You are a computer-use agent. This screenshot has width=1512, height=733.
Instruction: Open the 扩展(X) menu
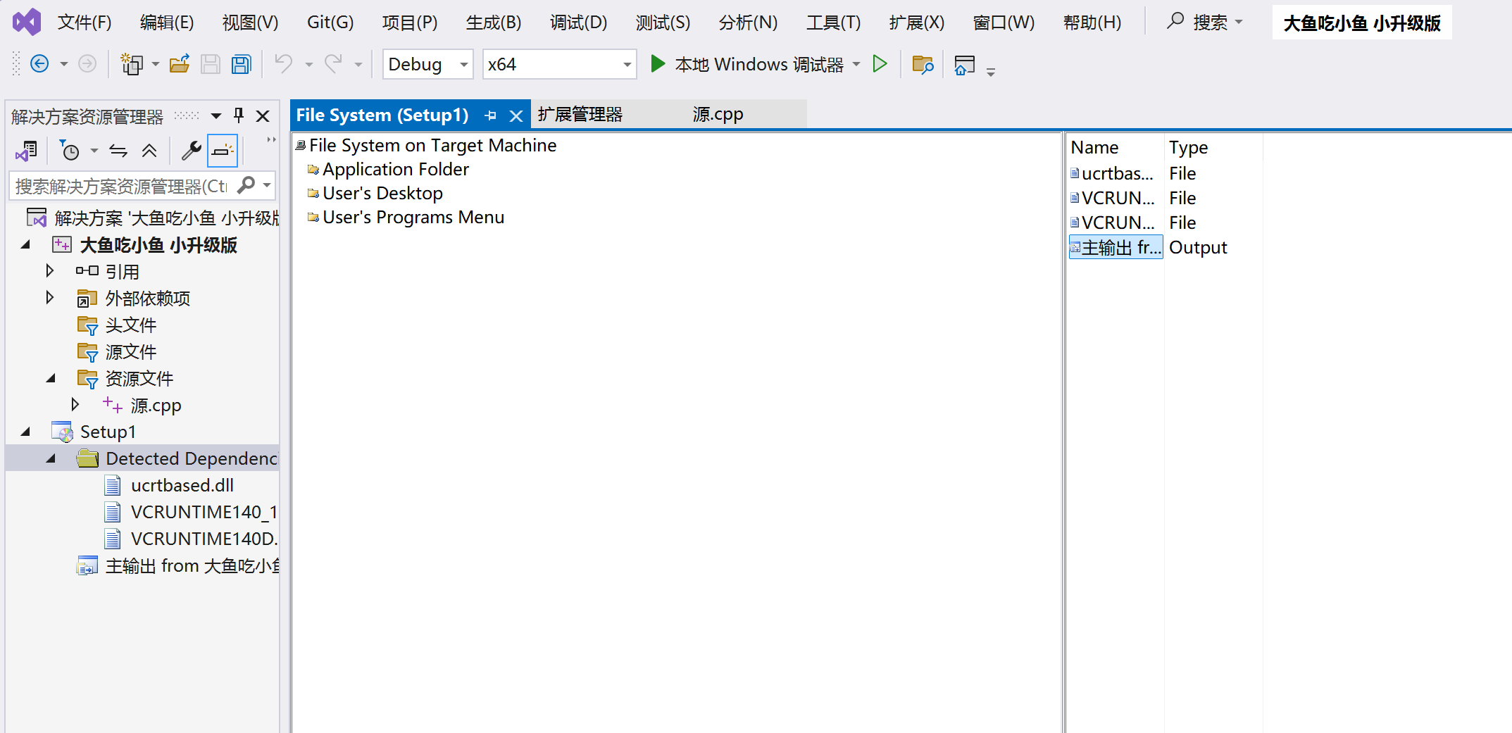[x=916, y=23]
